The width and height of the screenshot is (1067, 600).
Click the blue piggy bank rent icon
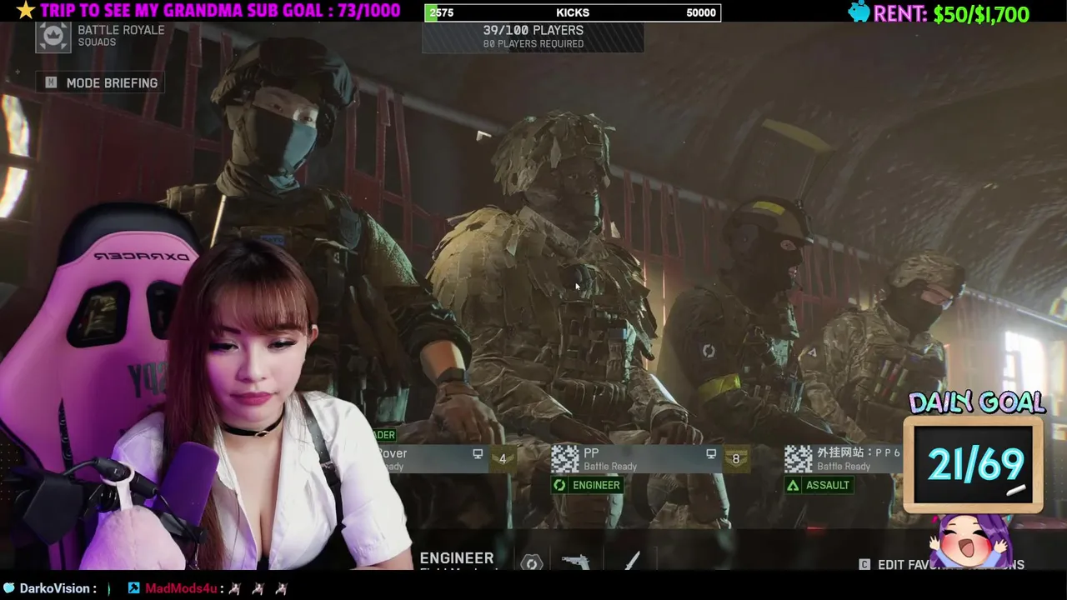pos(859,12)
